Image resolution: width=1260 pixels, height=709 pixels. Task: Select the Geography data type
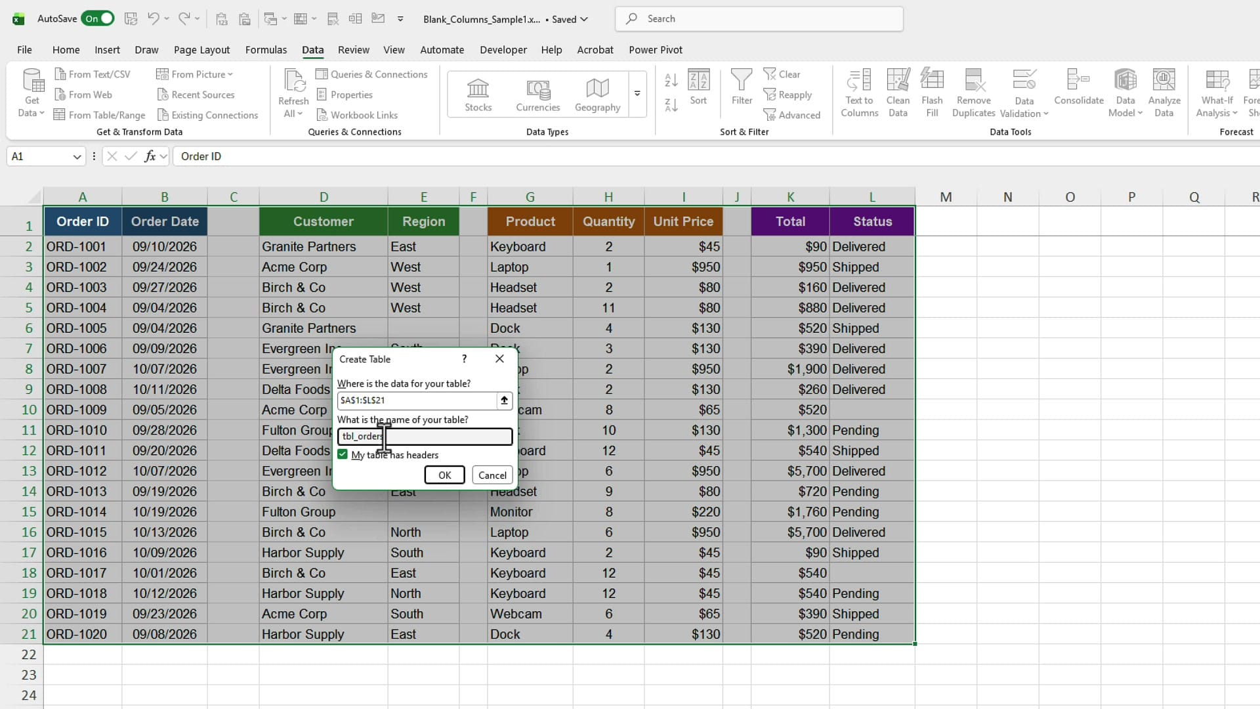point(597,94)
